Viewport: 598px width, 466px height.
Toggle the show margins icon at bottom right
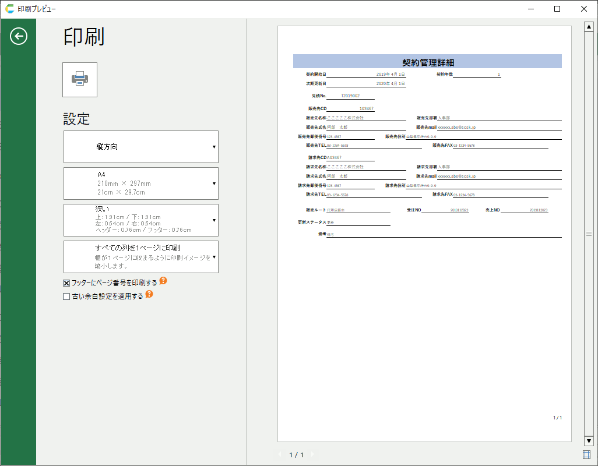coord(587,454)
